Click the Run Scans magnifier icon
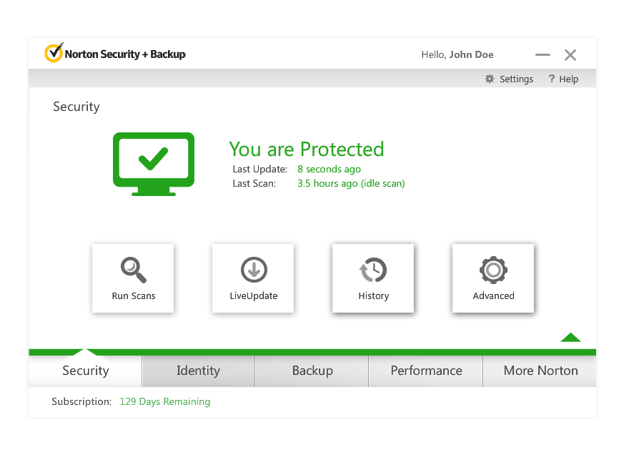 pyautogui.click(x=133, y=270)
